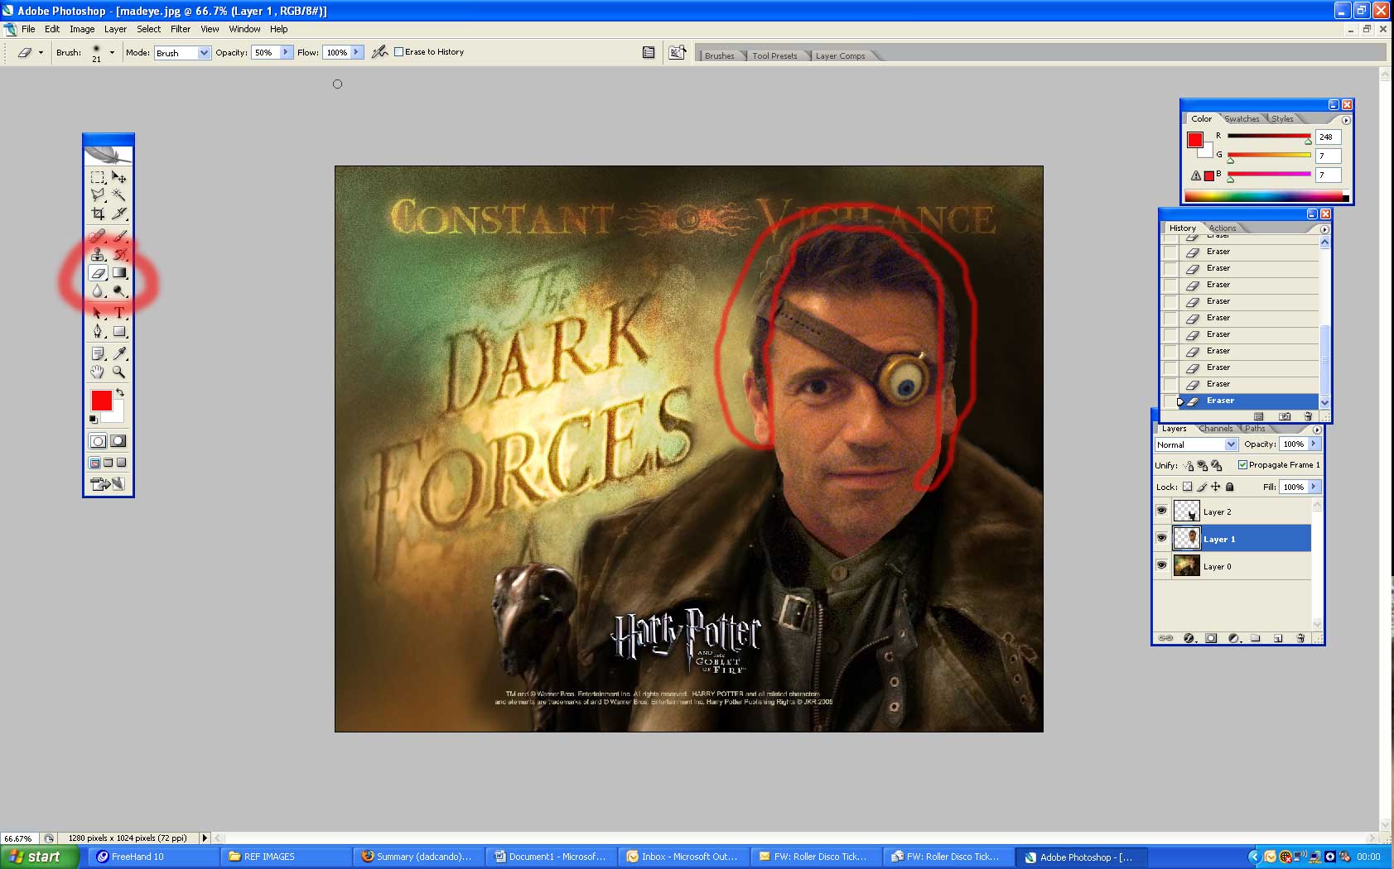The height and width of the screenshot is (869, 1394).
Task: Open REF IMAGES folder from taskbar
Action: [287, 857]
